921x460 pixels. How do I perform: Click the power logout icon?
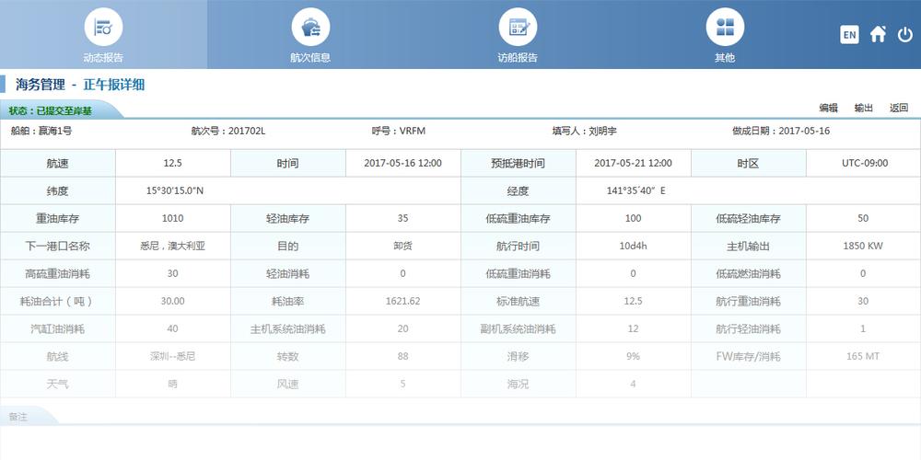tap(904, 35)
